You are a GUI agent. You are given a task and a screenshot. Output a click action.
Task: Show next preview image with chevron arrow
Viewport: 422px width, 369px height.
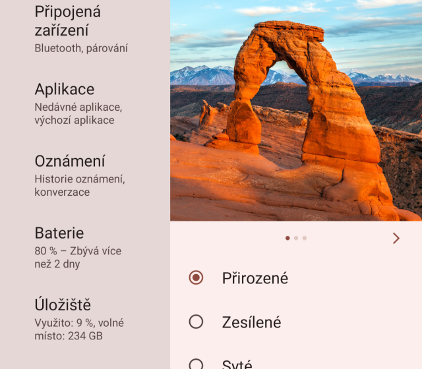tap(396, 239)
